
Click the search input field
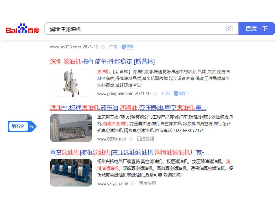(x=135, y=28)
